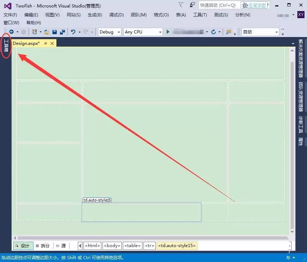Click inside the 快速启动 search box
The height and width of the screenshot is (262, 307).
tap(218, 5)
